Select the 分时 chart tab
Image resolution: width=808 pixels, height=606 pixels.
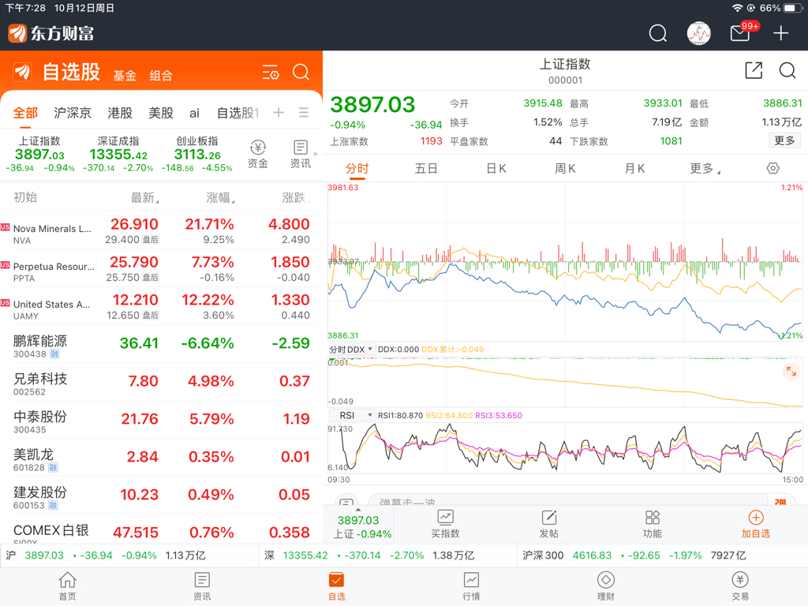(357, 169)
